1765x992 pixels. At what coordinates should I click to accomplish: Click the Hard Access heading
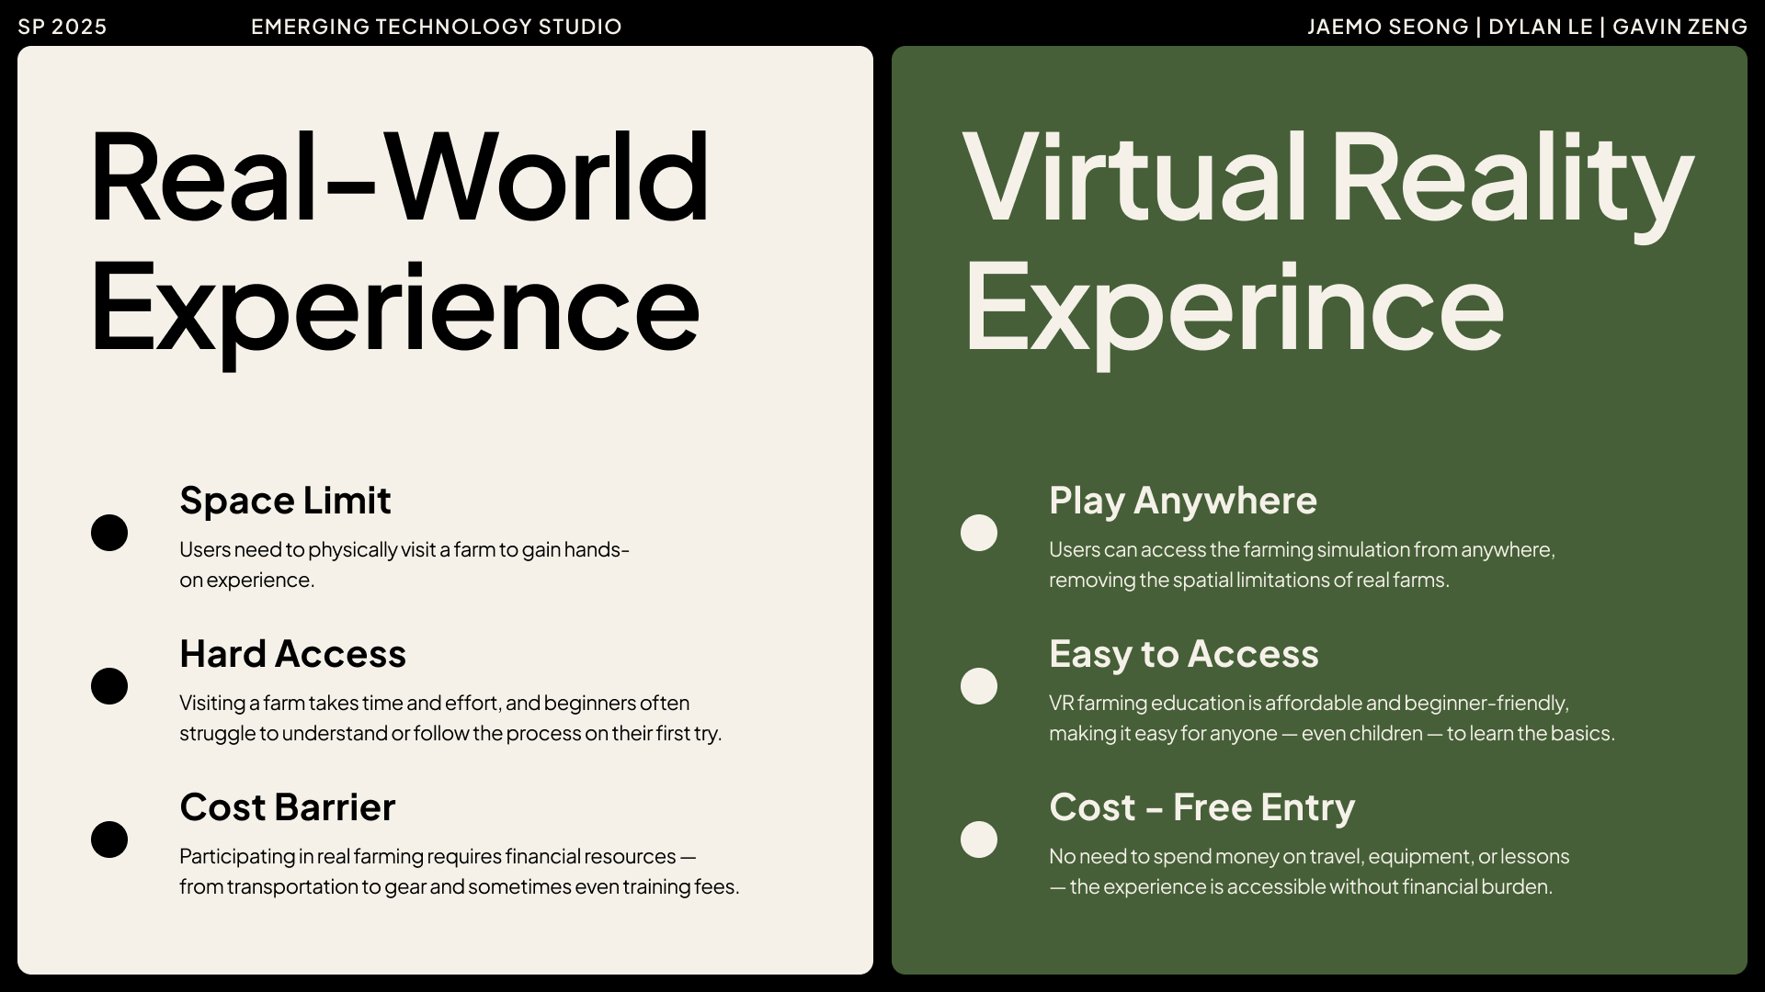coord(292,654)
